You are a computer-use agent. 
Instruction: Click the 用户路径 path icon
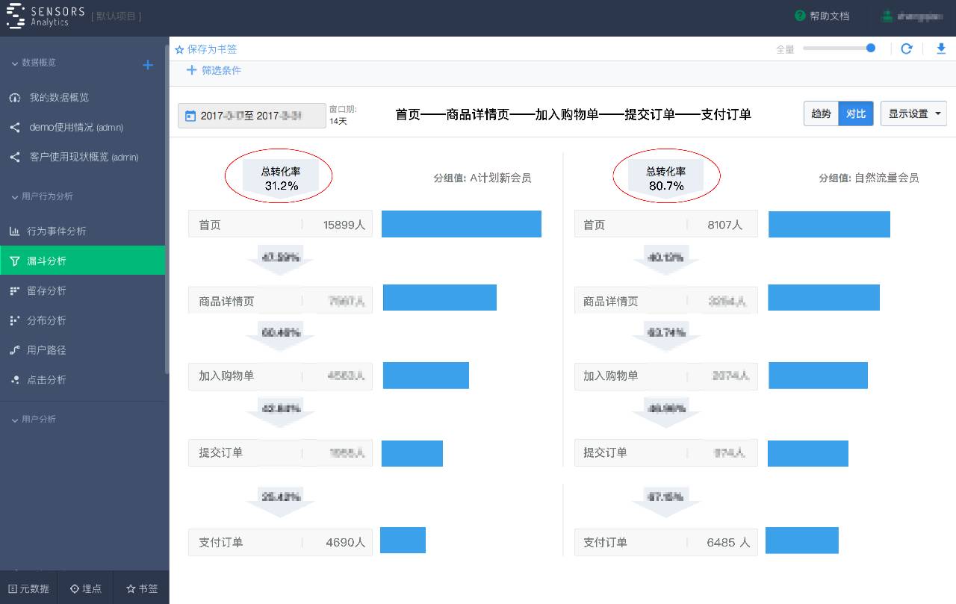coord(15,350)
